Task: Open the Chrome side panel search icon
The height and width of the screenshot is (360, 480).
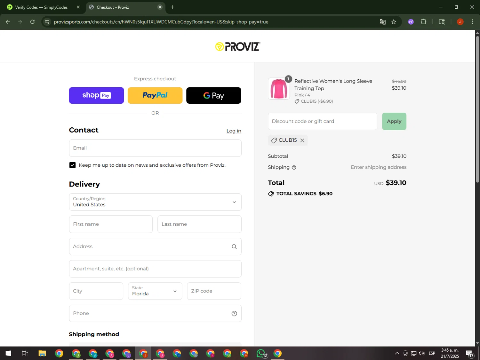Action: [442, 22]
